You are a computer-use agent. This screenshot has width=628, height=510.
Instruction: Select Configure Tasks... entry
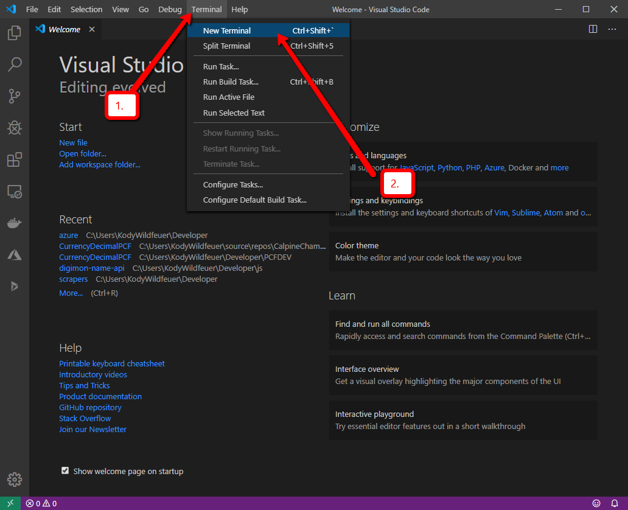coord(268,184)
